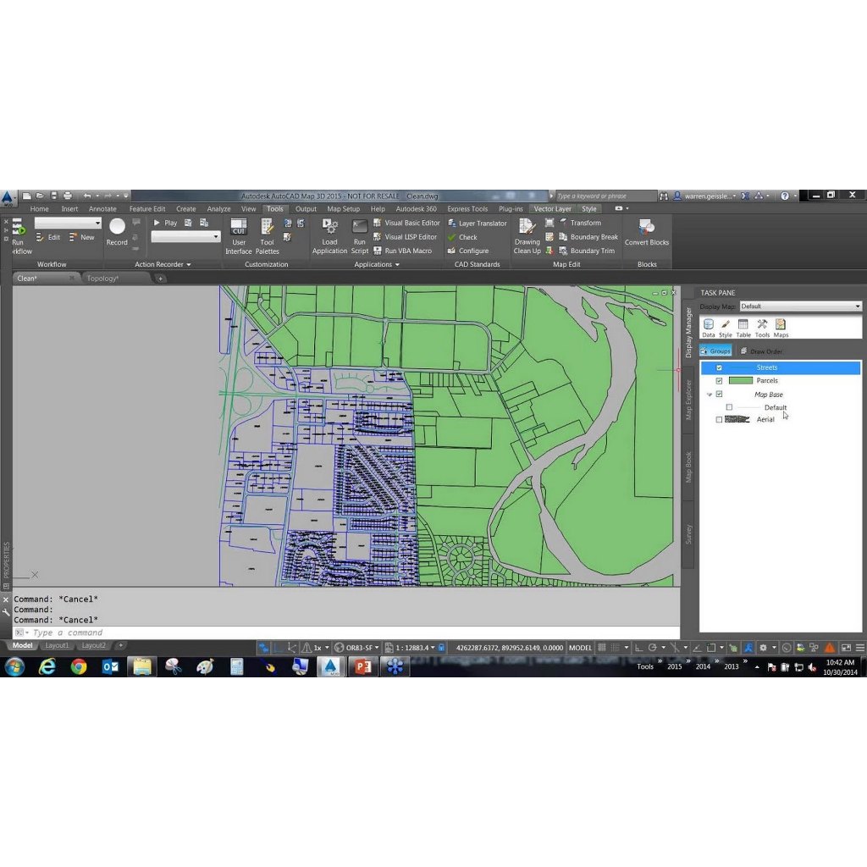Open the Topology drawing tab
The width and height of the screenshot is (867, 867).
(x=103, y=279)
